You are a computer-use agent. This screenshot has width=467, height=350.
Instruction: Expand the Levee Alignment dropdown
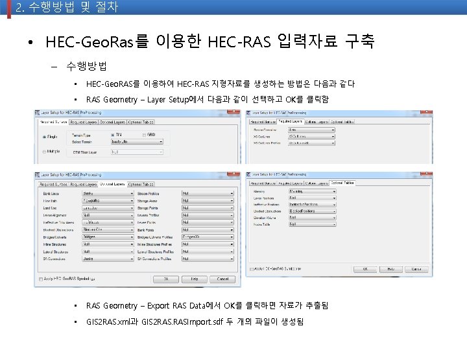[108, 215]
